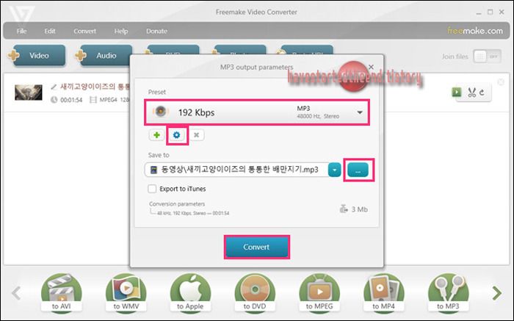Click the add preset green plus icon
The width and height of the screenshot is (514, 321).
click(x=156, y=134)
